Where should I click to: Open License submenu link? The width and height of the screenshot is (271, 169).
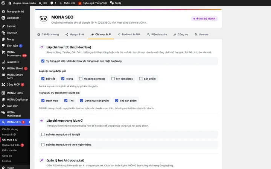pos(6,161)
